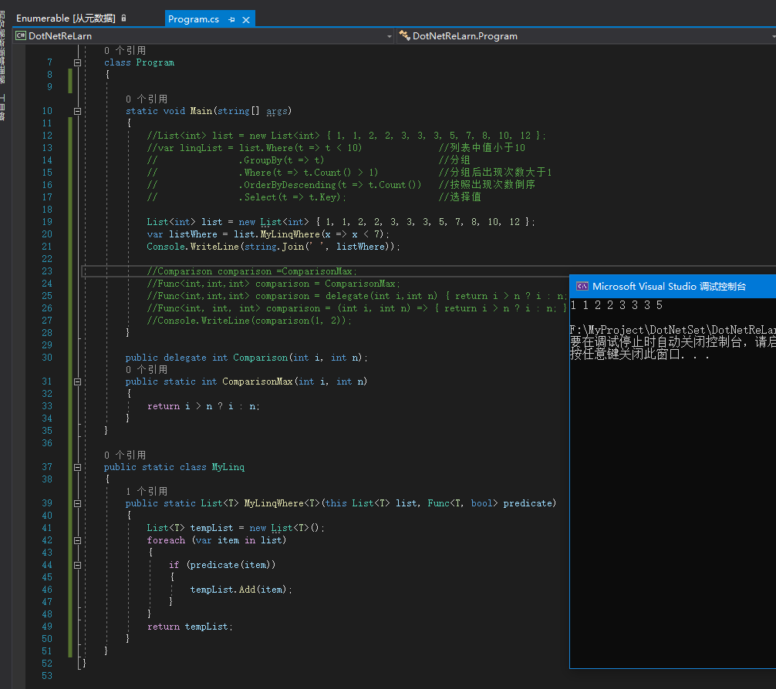Viewport: 776px width, 689px height.
Task: Collapse the if (predicate(item)) block
Action: (x=77, y=565)
